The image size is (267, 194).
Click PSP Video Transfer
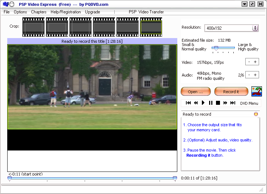coord(146,12)
